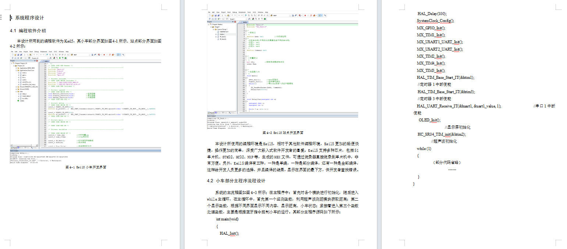Toggle a breakpoint with the red dot icon
This screenshot has width=567, height=249.
click(305, 15)
